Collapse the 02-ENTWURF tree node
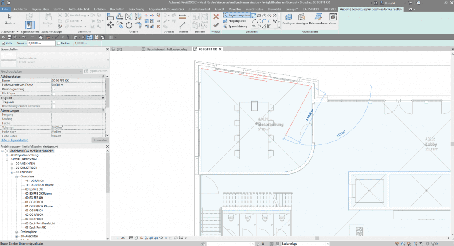This screenshot has width=454, height=246. 12,172
